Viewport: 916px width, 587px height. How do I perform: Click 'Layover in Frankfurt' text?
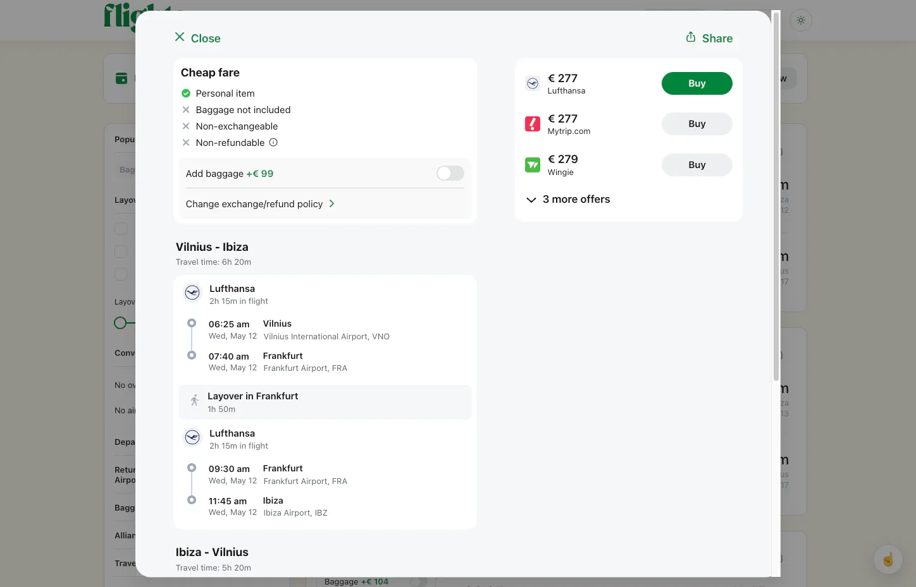(252, 396)
